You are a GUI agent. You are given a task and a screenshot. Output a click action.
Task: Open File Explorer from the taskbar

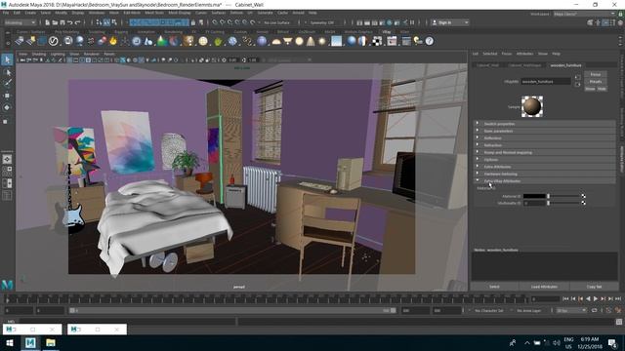[x=51, y=342]
